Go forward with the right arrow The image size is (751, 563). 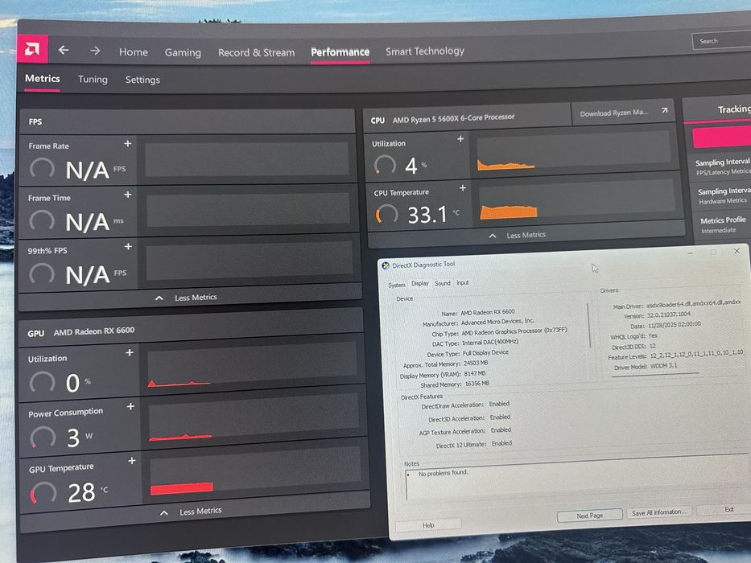(x=95, y=50)
